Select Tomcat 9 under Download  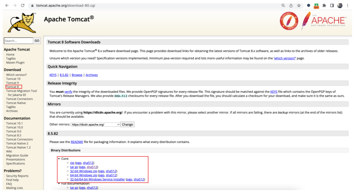pyautogui.click(x=12, y=83)
